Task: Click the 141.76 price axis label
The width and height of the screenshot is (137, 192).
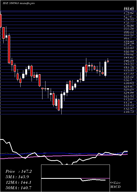Action: 129,67
